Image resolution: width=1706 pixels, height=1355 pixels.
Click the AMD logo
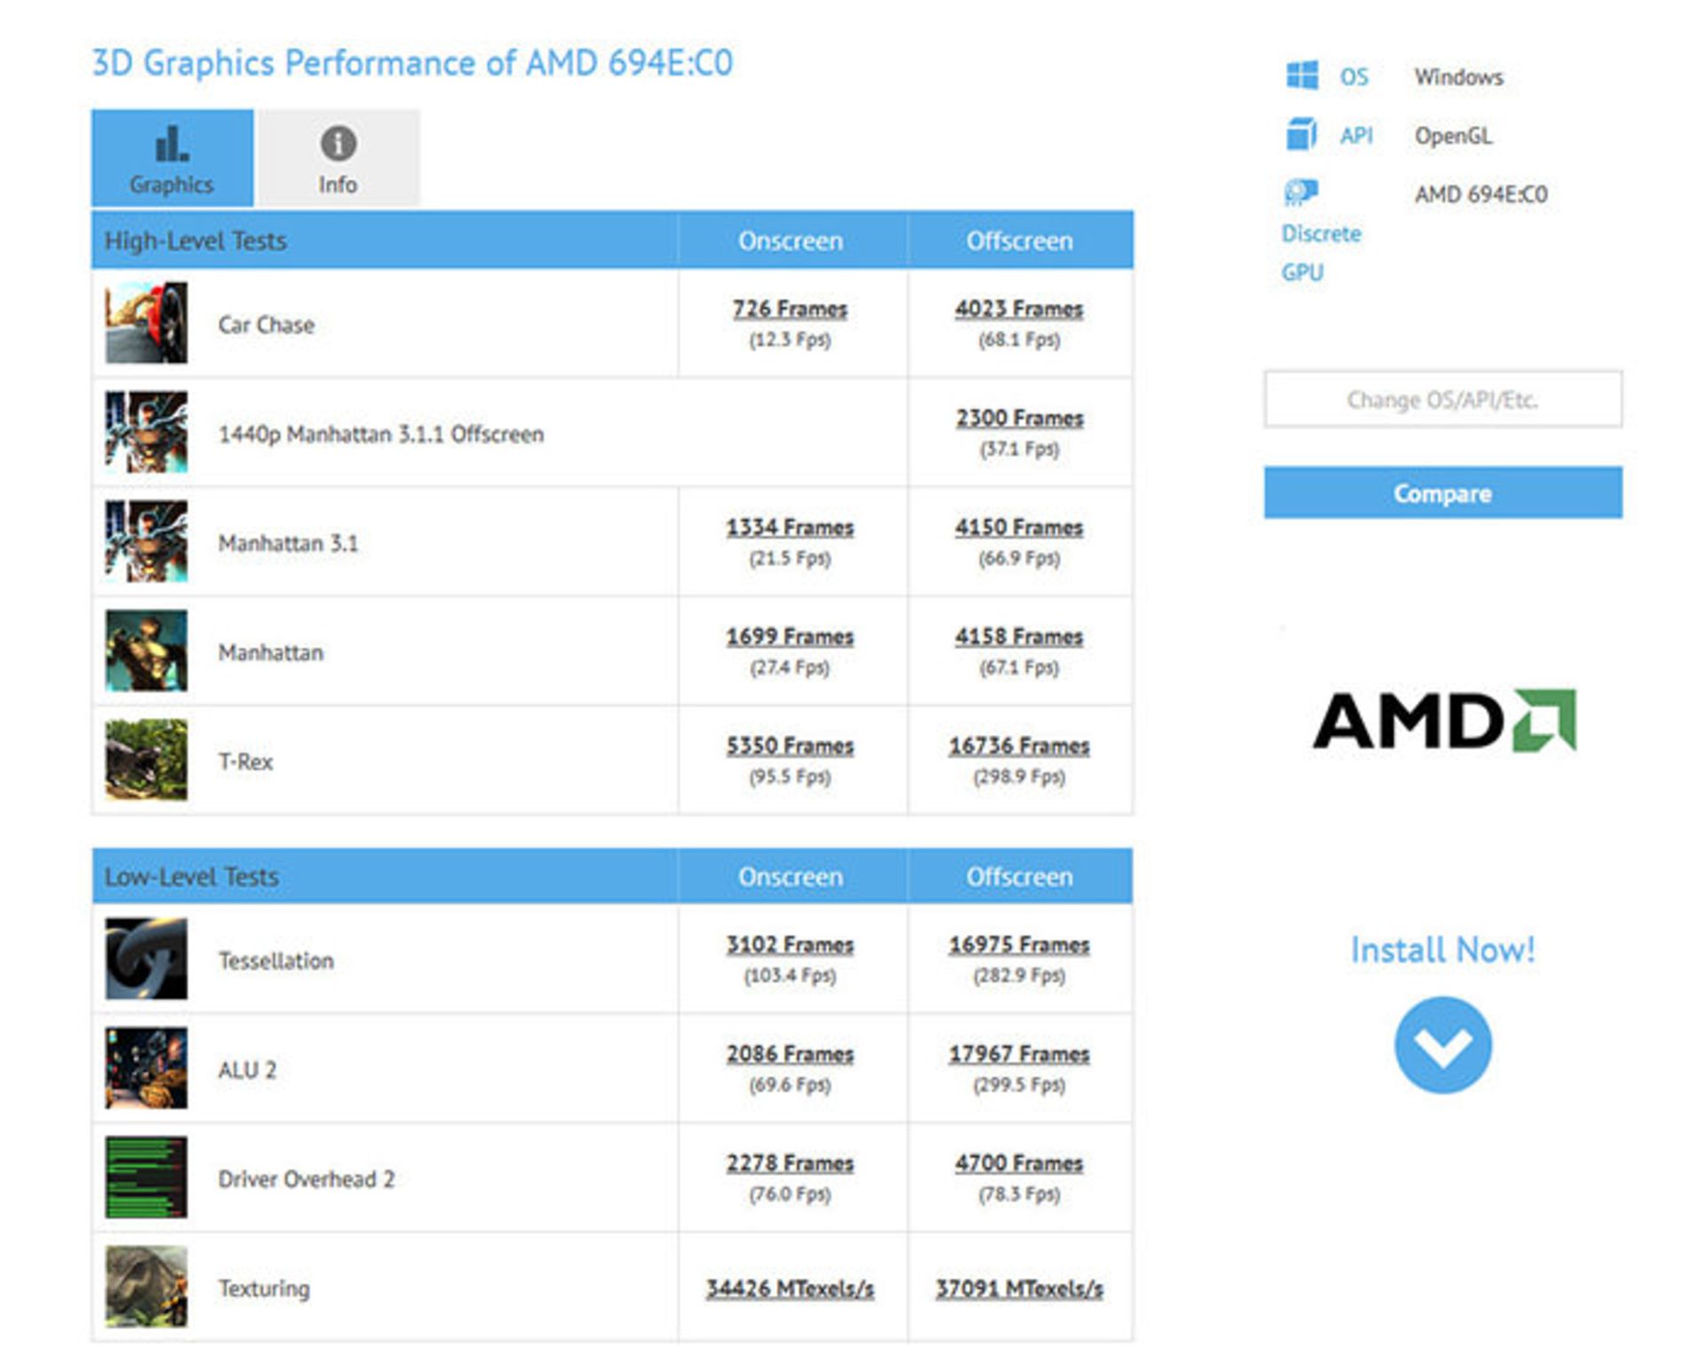[1443, 721]
